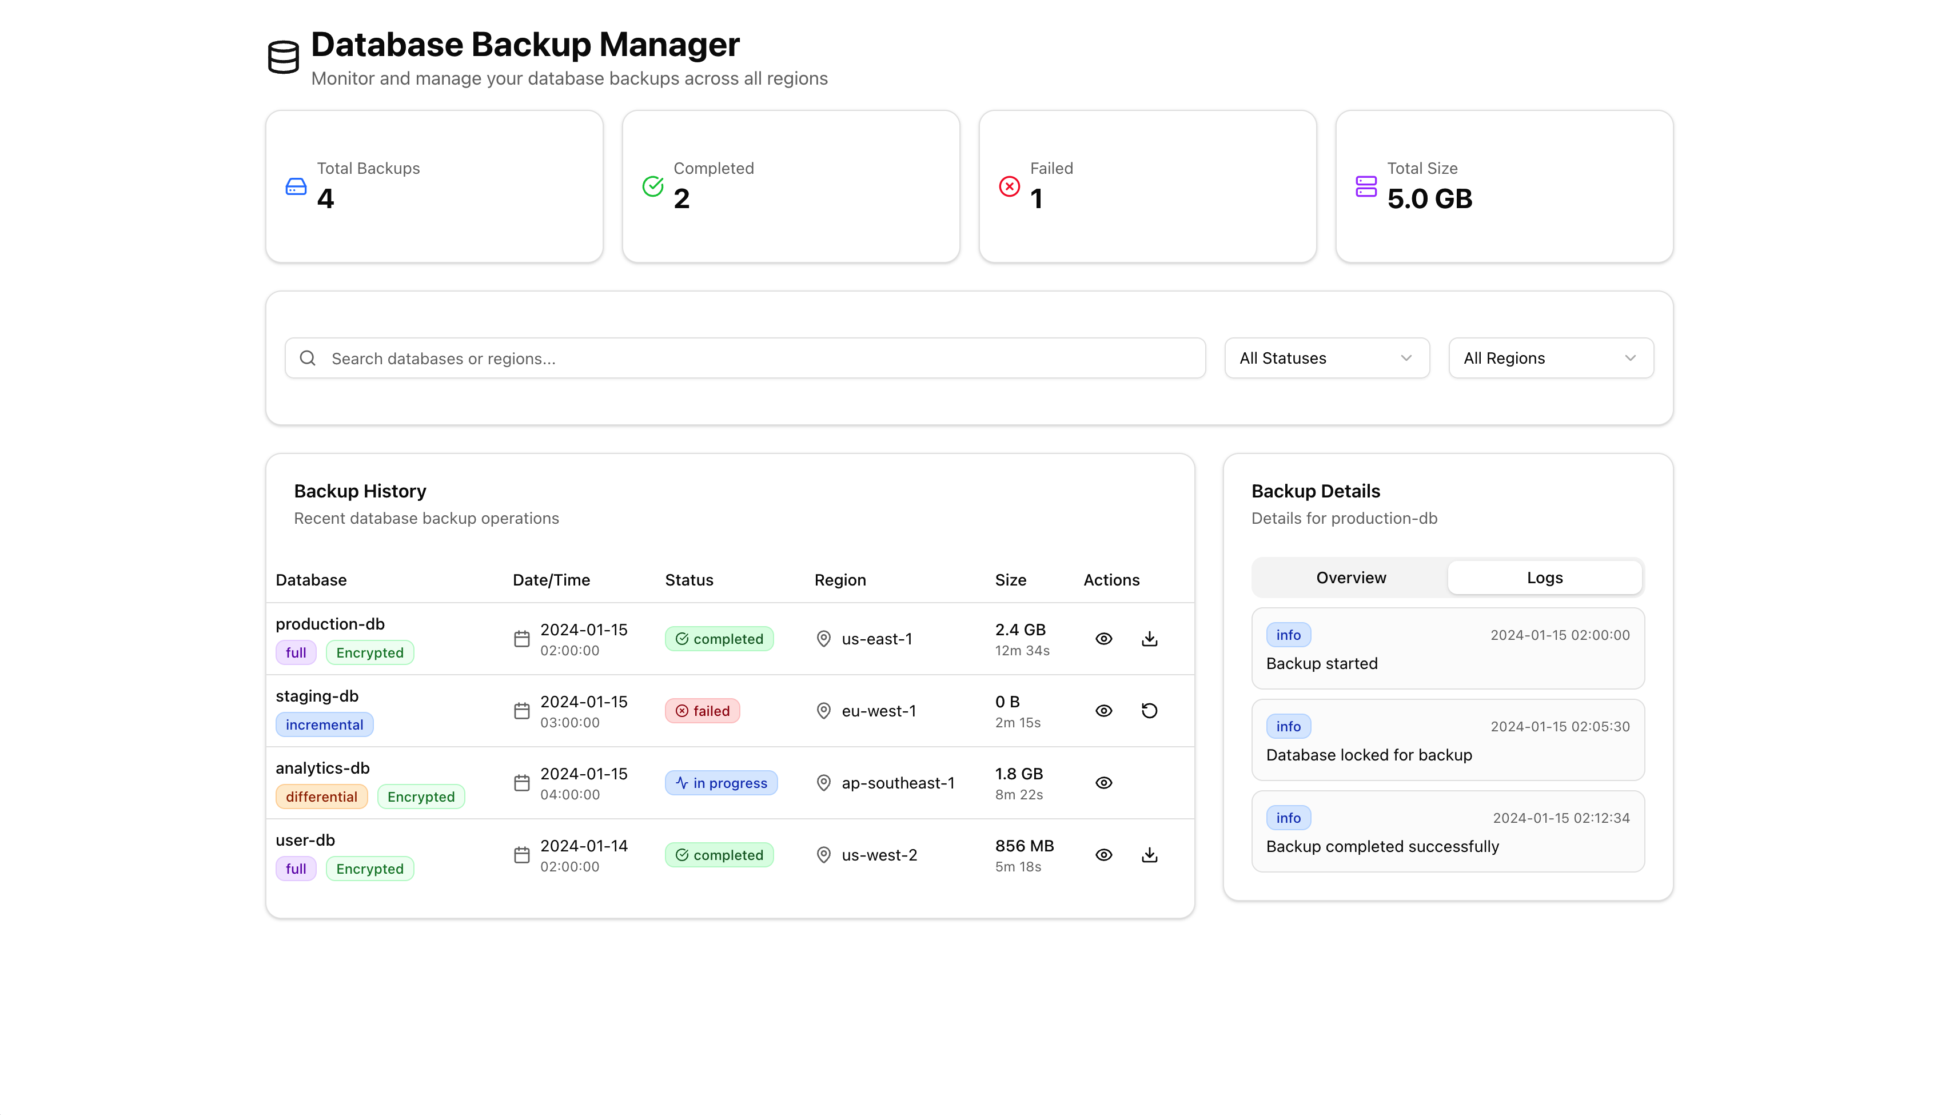Screen dimensions: 1937x1115
Task: View details for analytics-db backup
Action: 1103,783
